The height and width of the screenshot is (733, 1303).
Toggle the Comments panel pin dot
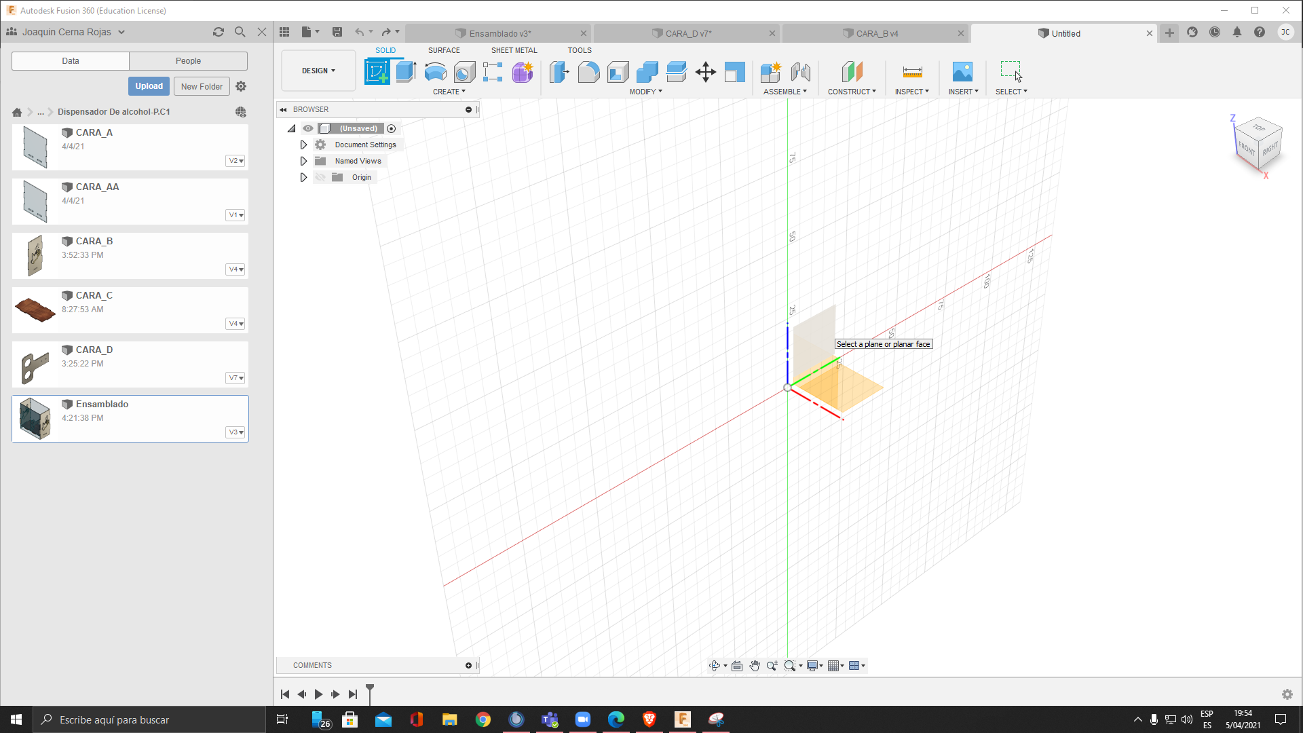click(468, 666)
